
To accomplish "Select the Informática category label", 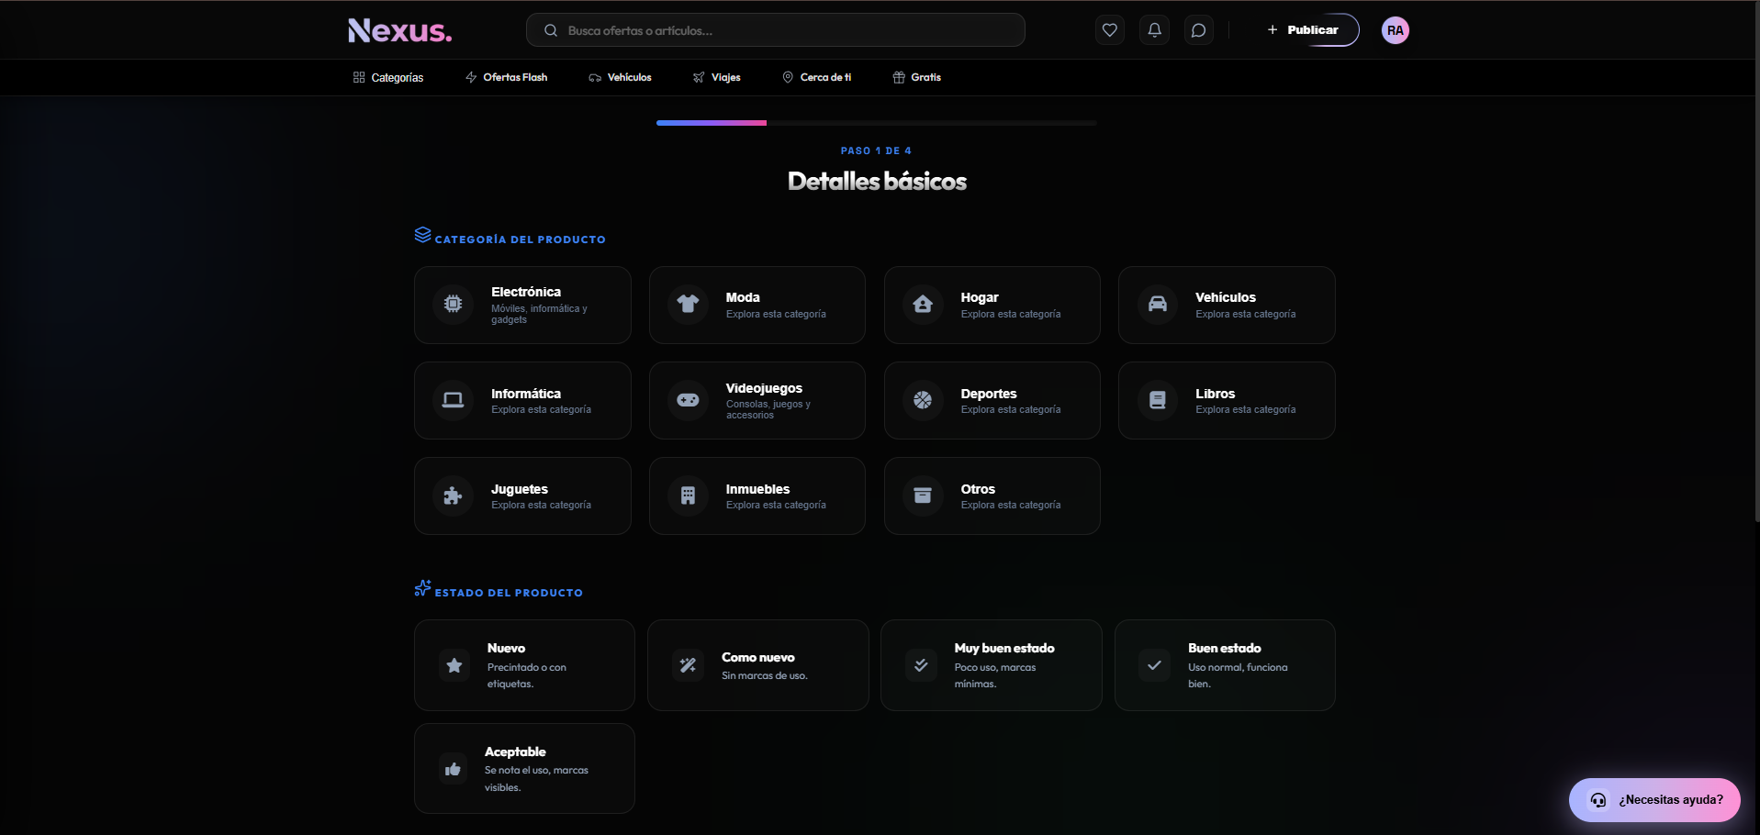I will [x=526, y=394].
